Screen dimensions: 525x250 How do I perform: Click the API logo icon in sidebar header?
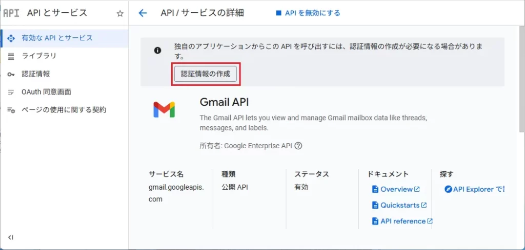click(x=11, y=13)
